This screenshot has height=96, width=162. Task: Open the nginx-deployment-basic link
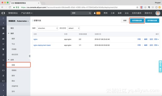[42, 45]
